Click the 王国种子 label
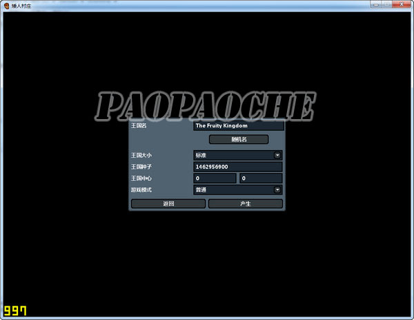The height and width of the screenshot is (320, 414). 141,167
